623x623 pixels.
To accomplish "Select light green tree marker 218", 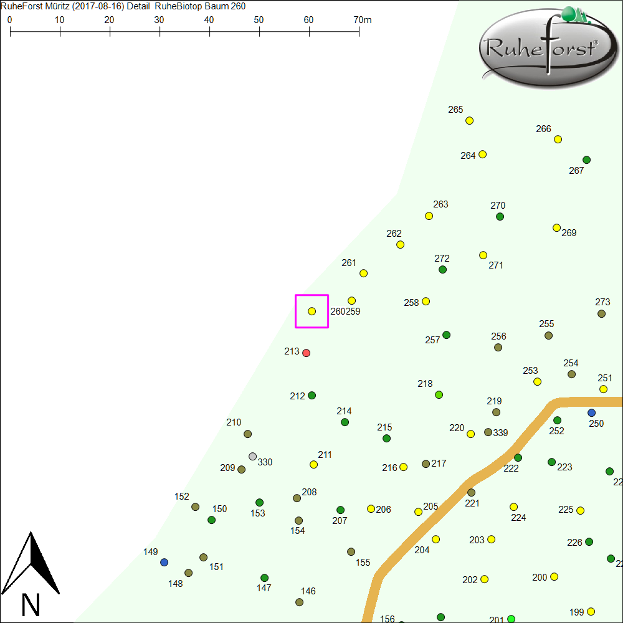I will (x=439, y=395).
